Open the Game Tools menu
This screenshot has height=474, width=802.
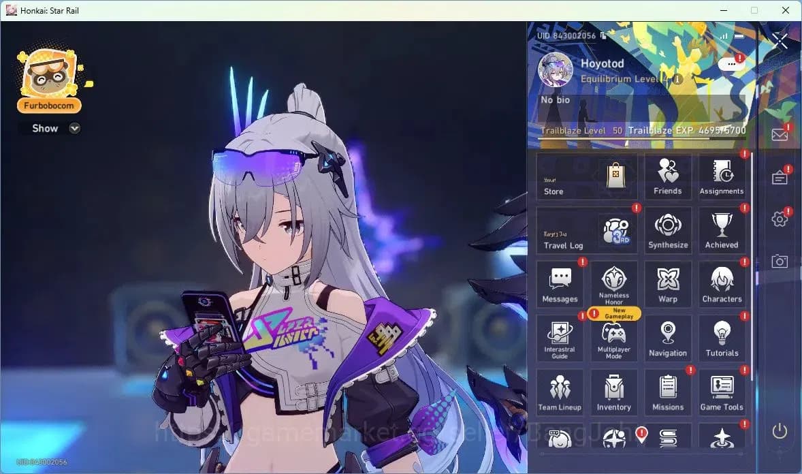(x=721, y=392)
